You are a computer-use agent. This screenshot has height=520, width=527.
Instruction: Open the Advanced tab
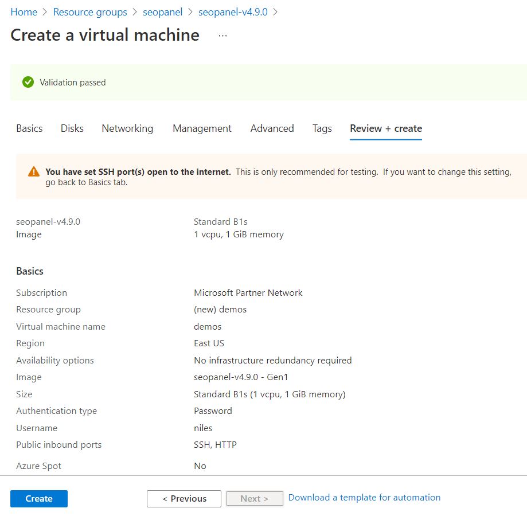pyautogui.click(x=272, y=128)
